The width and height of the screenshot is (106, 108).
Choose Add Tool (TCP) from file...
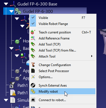pyautogui.click(x=57, y=50)
